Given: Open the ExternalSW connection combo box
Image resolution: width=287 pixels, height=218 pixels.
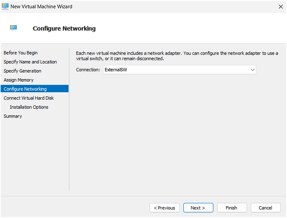Looking at the screenshot, I should 179,70.
